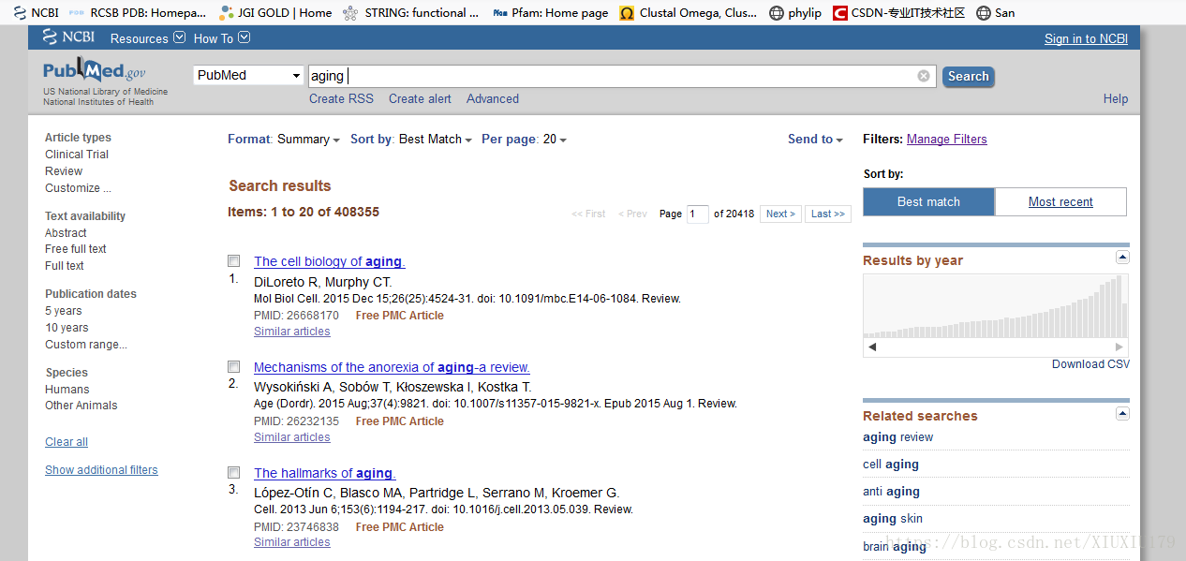Open Advanced search link
1186x561 pixels.
[x=493, y=98]
